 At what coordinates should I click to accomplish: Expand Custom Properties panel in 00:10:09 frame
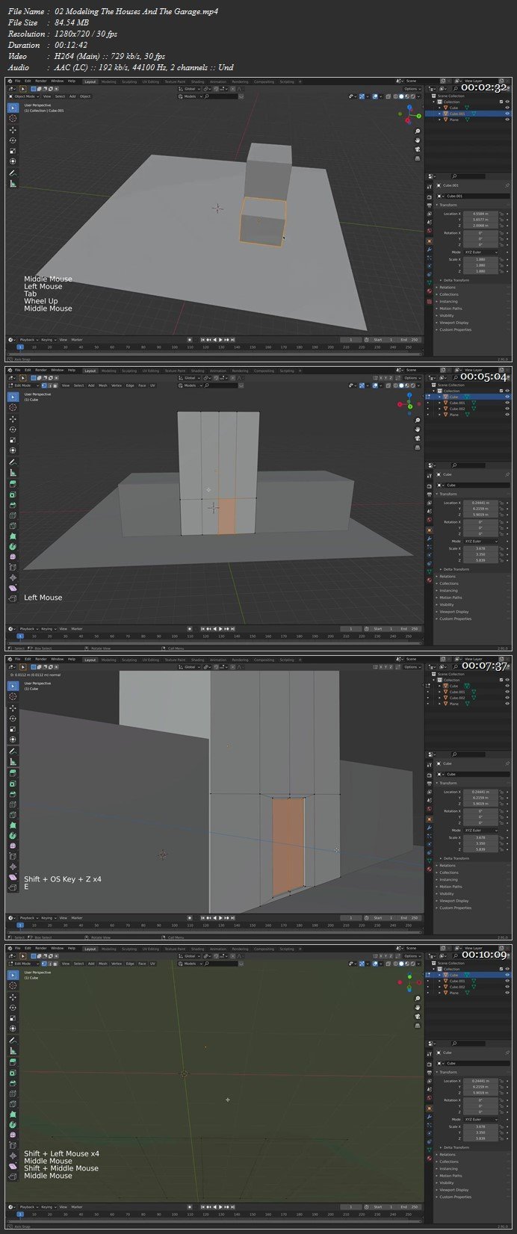click(455, 1197)
